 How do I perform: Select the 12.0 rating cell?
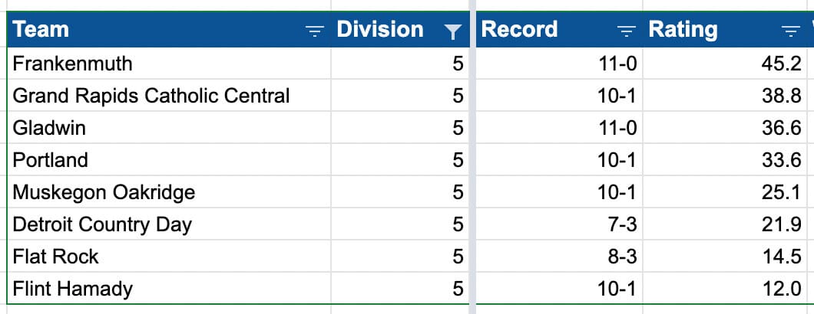click(725, 288)
